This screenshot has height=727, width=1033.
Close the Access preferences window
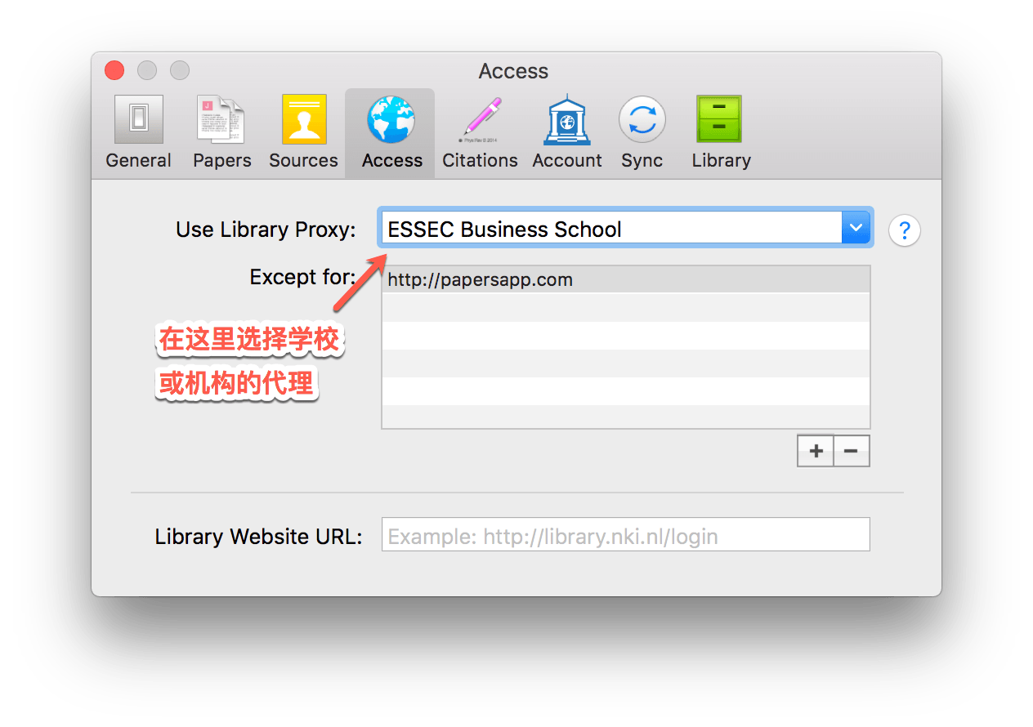point(114,70)
